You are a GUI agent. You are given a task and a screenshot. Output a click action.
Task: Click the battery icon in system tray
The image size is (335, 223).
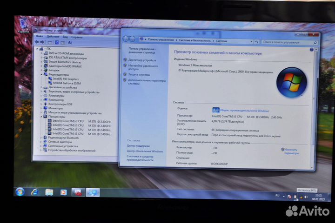click(295, 197)
